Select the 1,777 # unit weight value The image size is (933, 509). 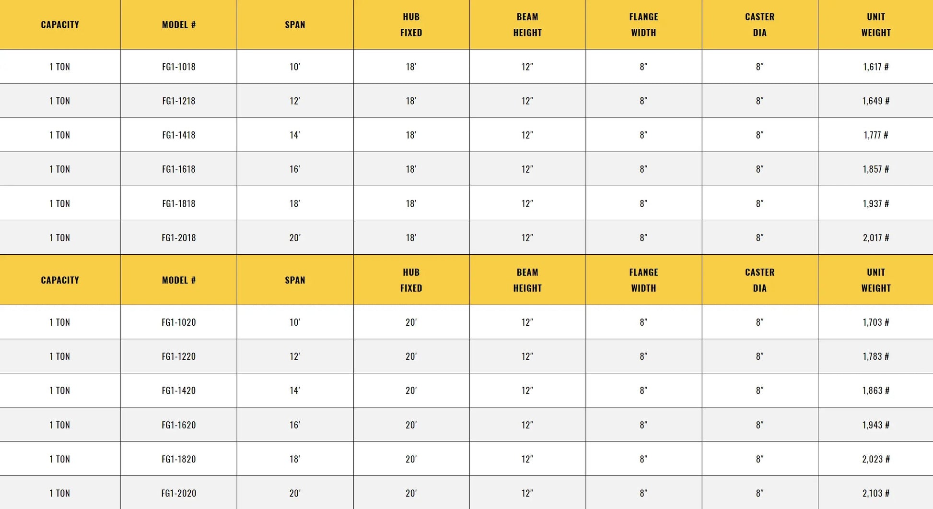click(x=875, y=135)
